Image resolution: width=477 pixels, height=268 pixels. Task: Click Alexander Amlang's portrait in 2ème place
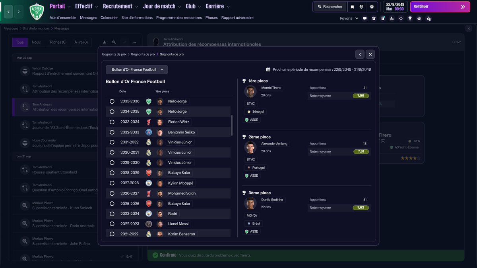250,147
